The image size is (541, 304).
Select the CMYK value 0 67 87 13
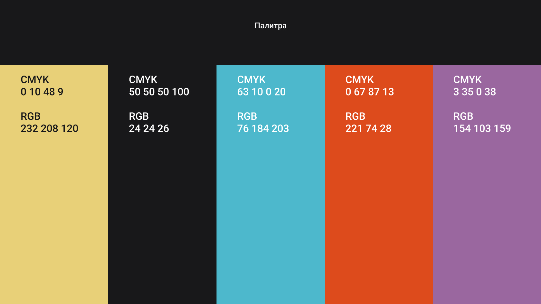tap(370, 92)
